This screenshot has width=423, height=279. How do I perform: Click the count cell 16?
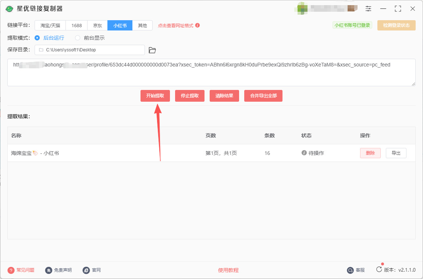click(x=267, y=153)
